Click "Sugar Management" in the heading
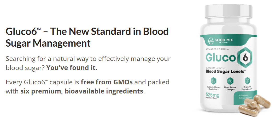The height and width of the screenshot is (119, 276). point(48,43)
